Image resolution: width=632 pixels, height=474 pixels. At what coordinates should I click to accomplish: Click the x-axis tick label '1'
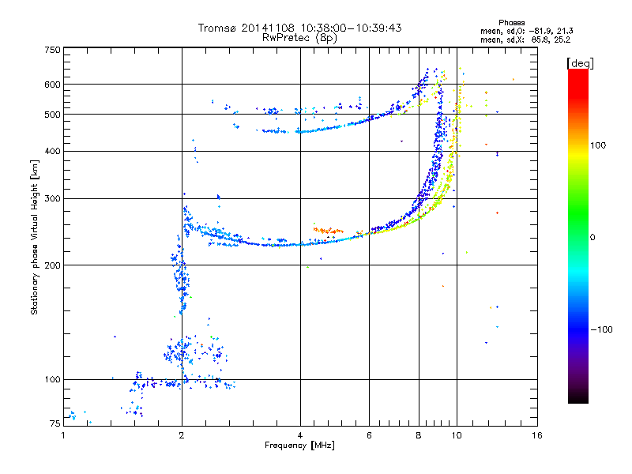[63, 435]
